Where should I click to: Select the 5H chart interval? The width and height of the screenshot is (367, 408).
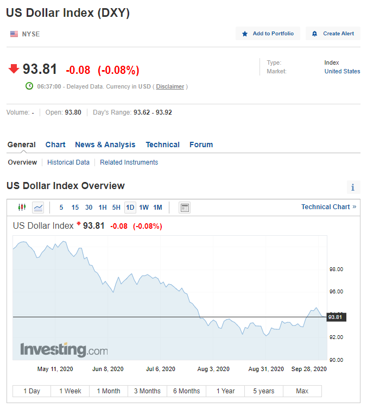(x=116, y=207)
